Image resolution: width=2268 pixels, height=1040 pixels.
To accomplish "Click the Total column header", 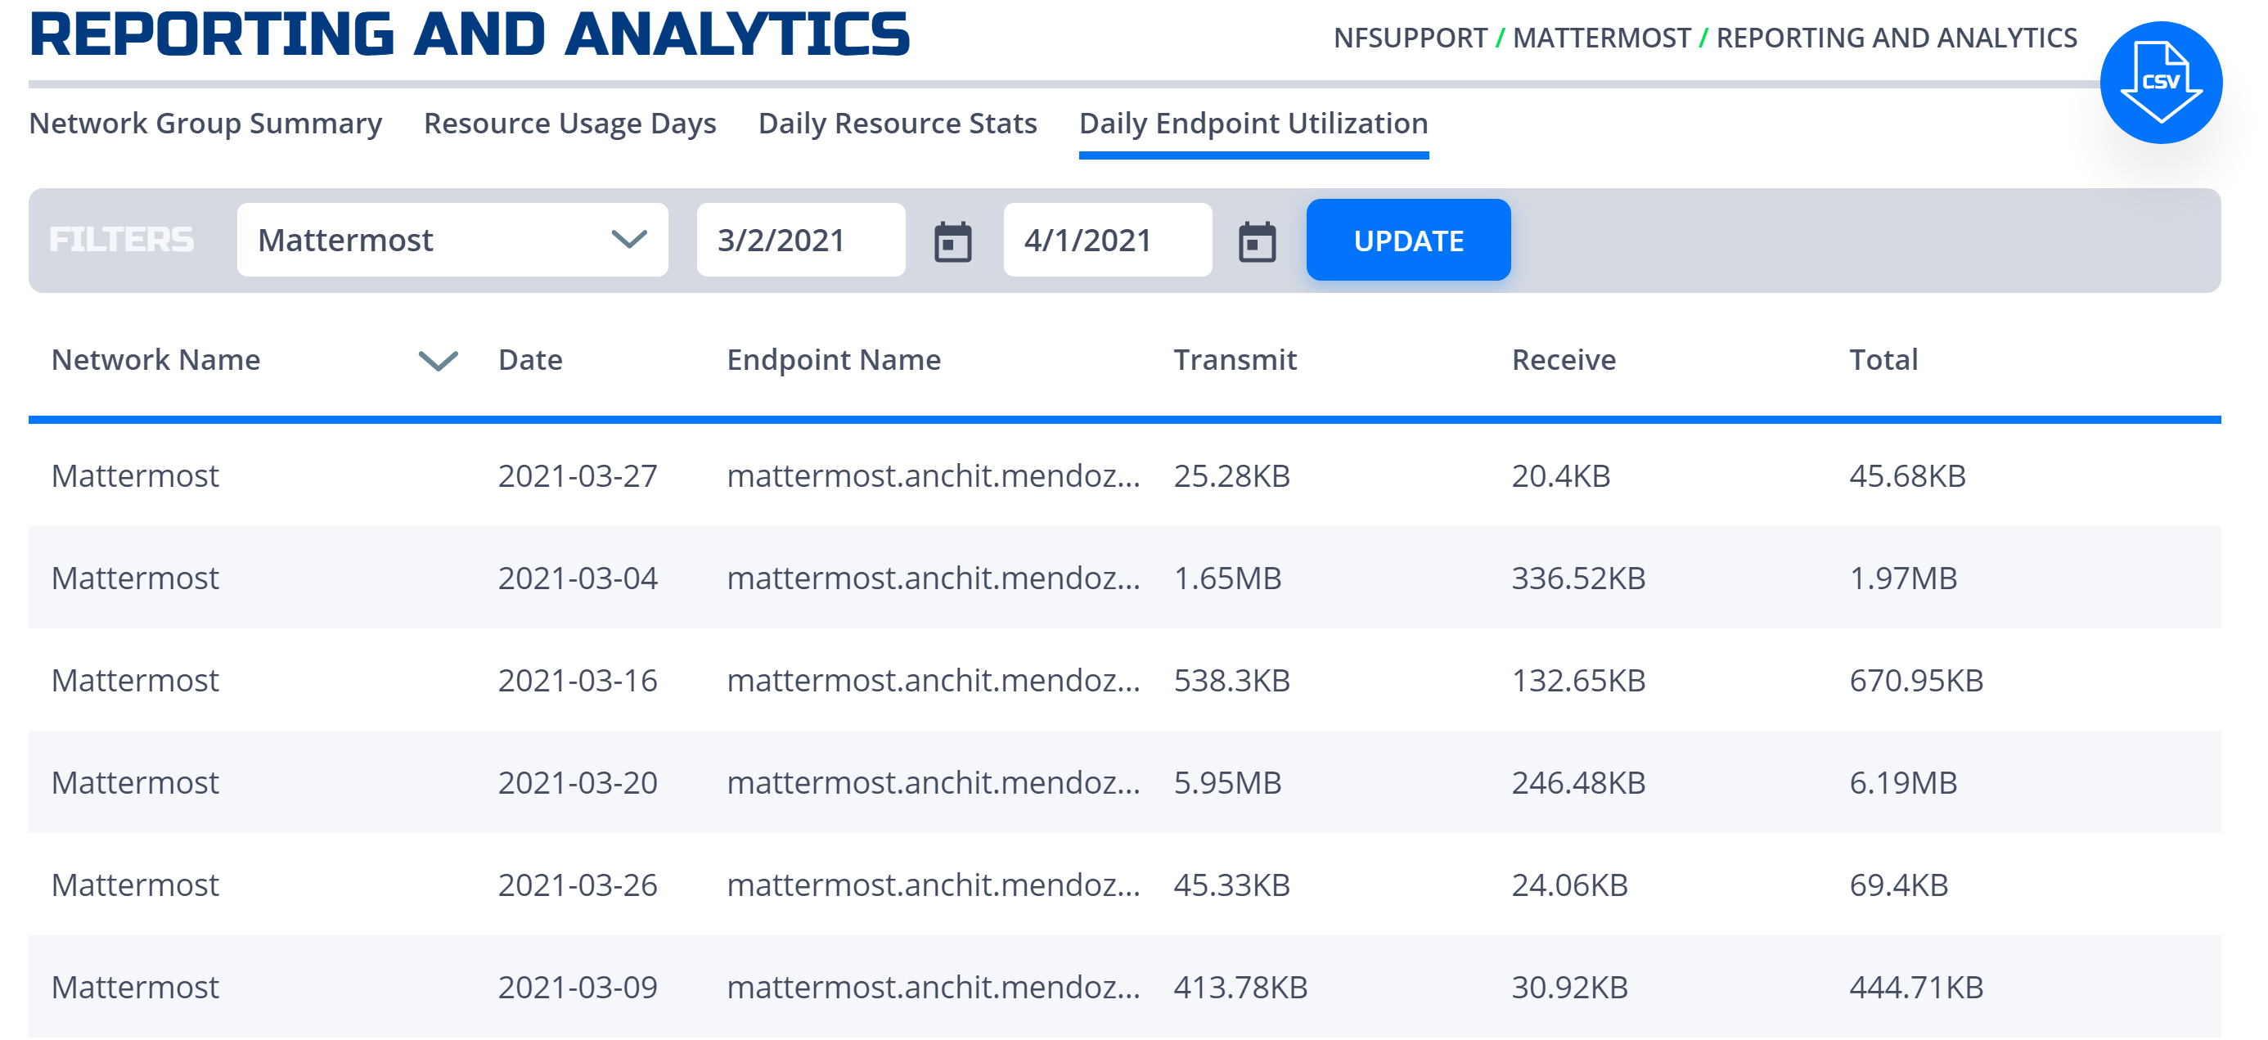I will pyautogui.click(x=1883, y=360).
